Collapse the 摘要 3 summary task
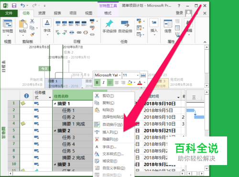The height and width of the screenshot is (177, 239). pos(55,165)
